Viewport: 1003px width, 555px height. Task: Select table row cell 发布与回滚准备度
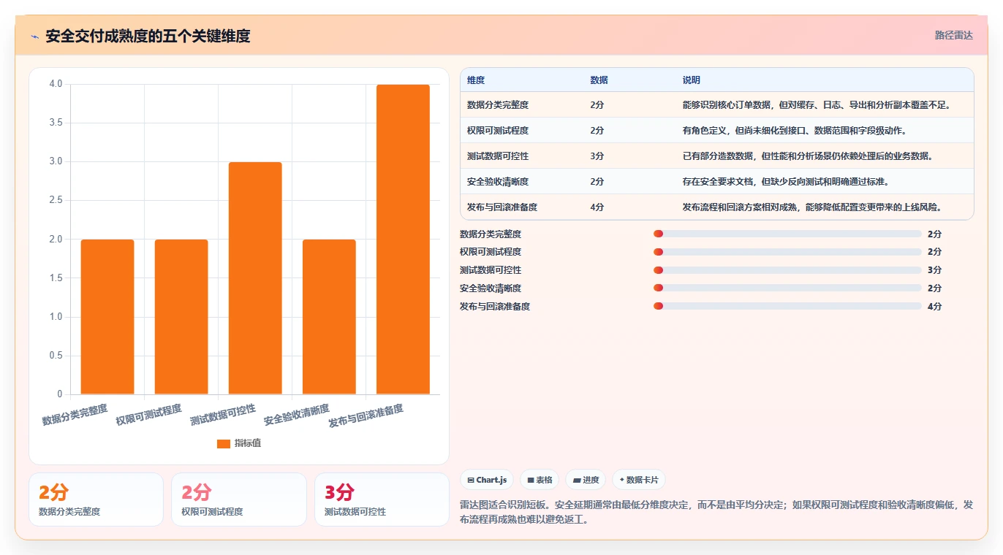tap(502, 207)
